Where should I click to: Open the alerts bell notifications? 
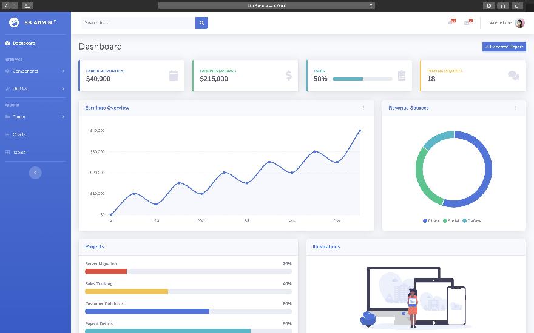(452, 22)
